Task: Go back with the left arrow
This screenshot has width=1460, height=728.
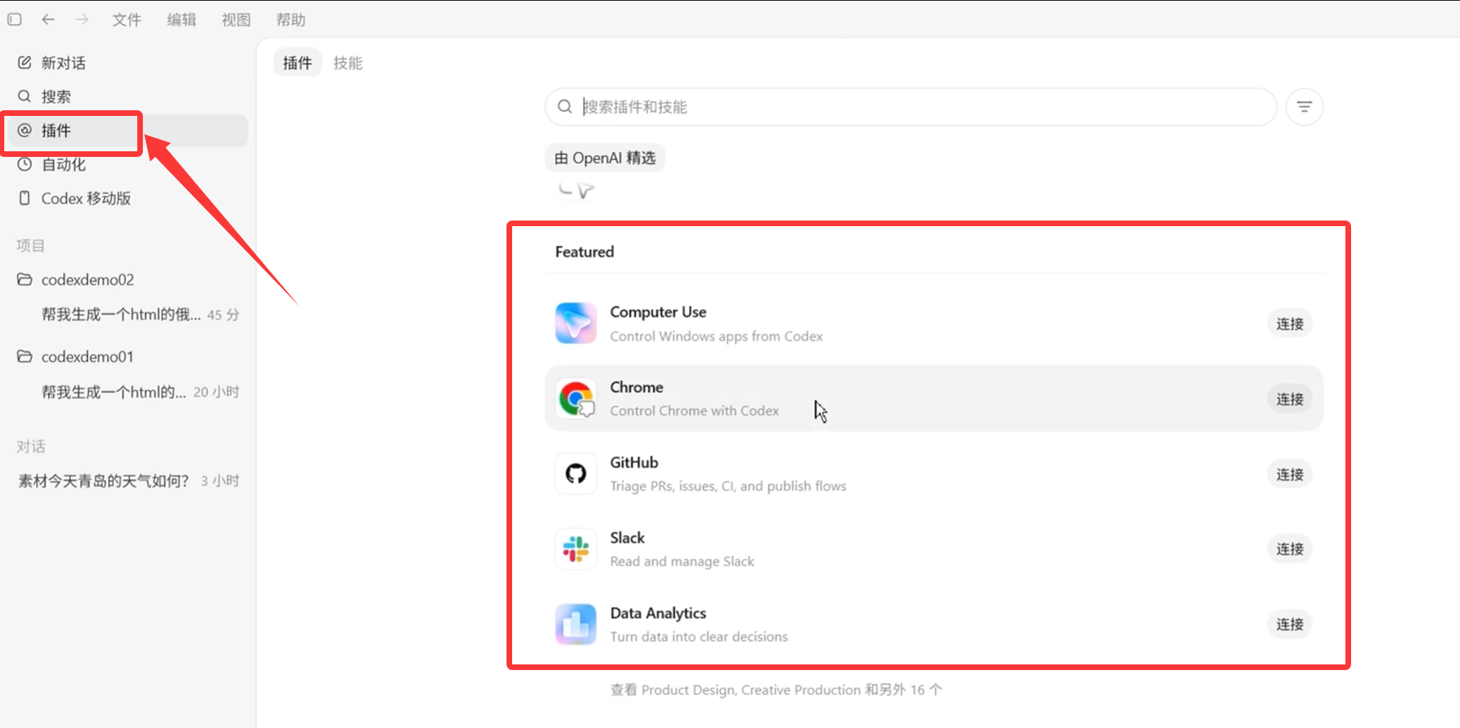Action: (48, 19)
